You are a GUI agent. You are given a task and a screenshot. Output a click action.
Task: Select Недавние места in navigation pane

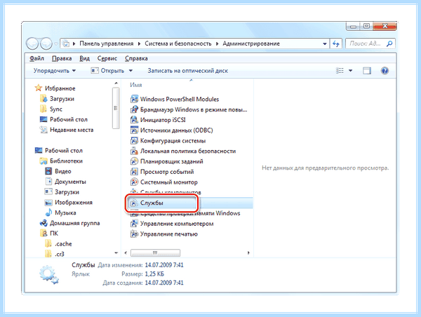tap(67, 130)
